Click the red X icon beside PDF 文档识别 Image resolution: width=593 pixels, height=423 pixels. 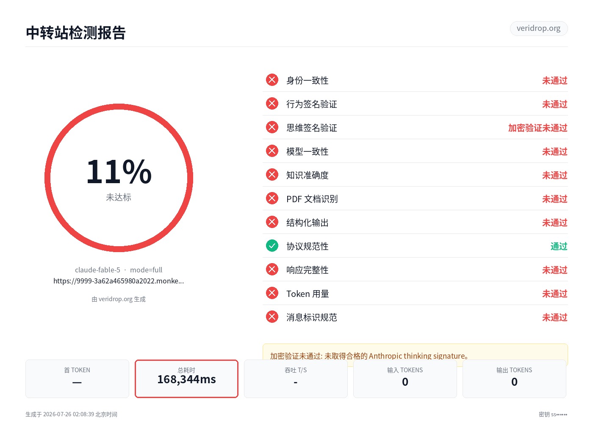pos(272,198)
